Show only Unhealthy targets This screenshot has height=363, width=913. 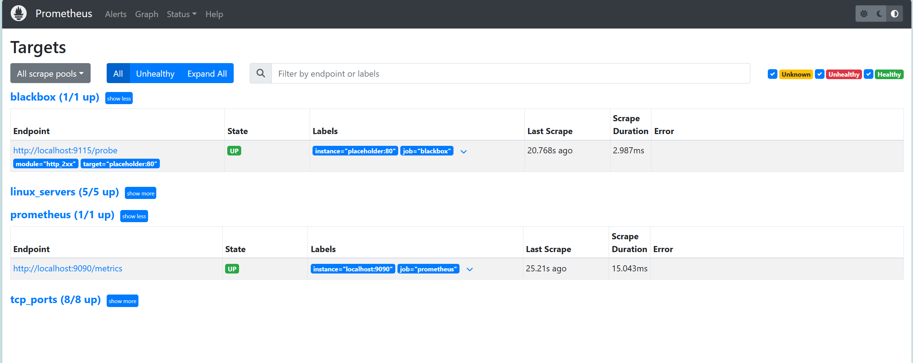(x=155, y=73)
